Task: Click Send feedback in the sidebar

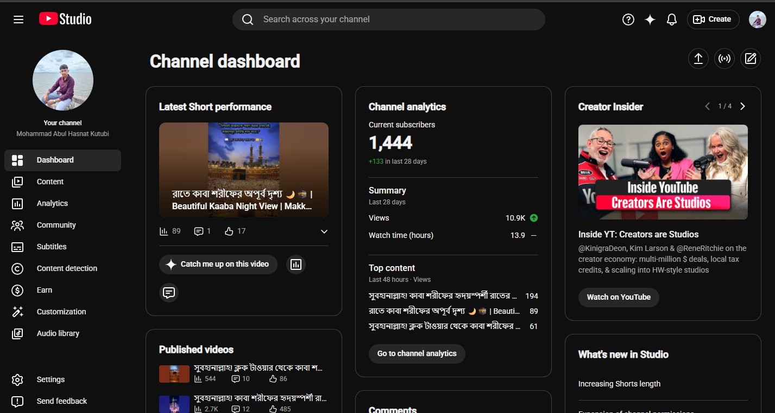Action: pos(62,402)
